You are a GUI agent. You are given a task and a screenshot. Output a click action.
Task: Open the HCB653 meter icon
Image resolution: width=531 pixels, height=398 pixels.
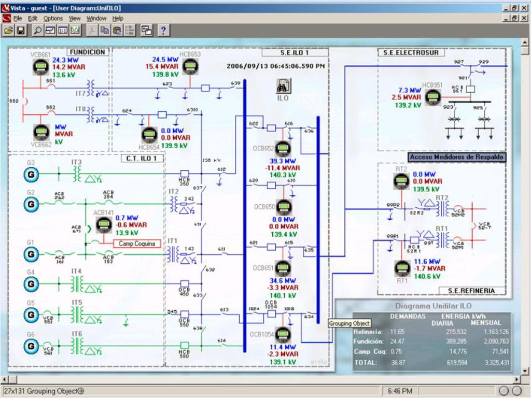click(190, 67)
